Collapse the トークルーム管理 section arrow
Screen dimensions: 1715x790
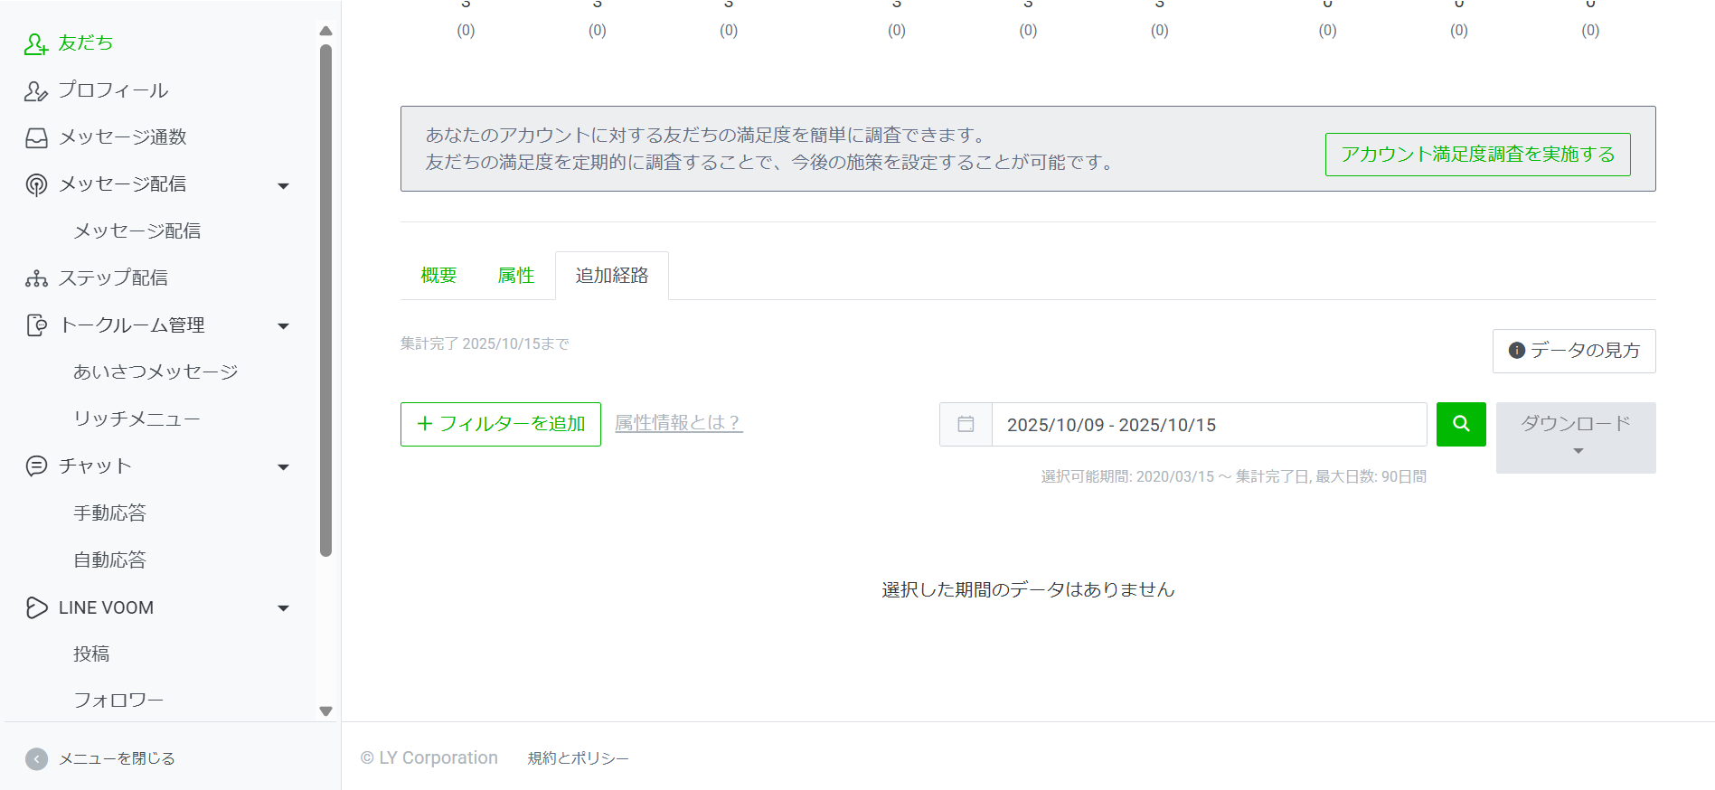(x=283, y=326)
